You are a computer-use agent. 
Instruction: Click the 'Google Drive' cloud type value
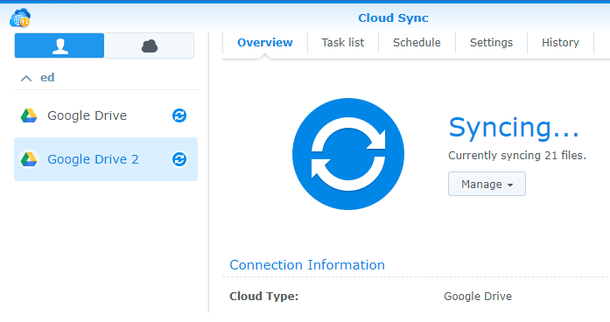[478, 297]
